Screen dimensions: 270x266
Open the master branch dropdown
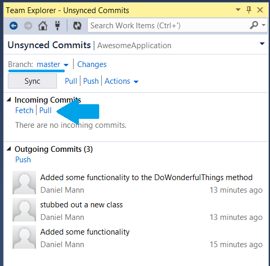pyautogui.click(x=53, y=64)
